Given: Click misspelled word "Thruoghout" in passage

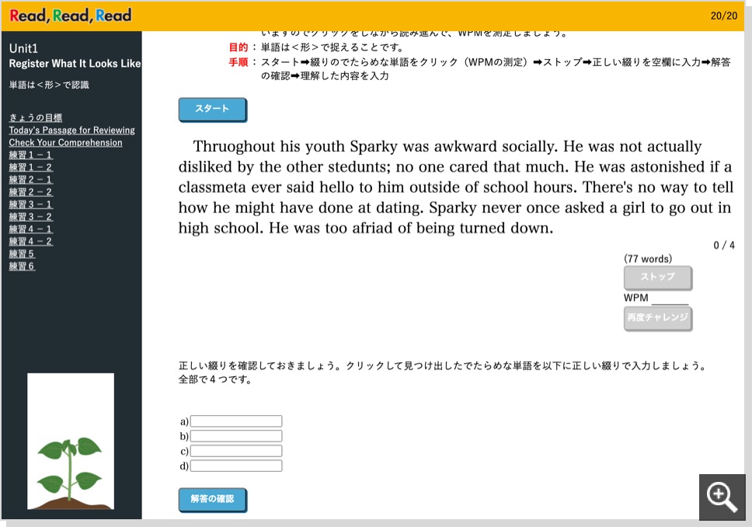Looking at the screenshot, I should (x=239, y=147).
